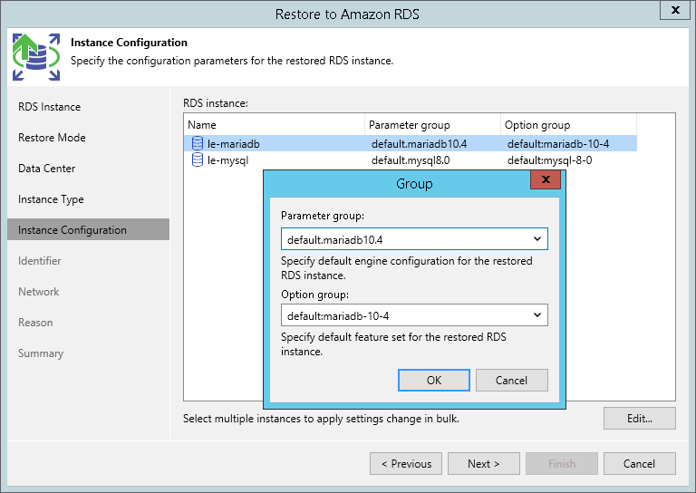Open the Reason step

tap(35, 323)
